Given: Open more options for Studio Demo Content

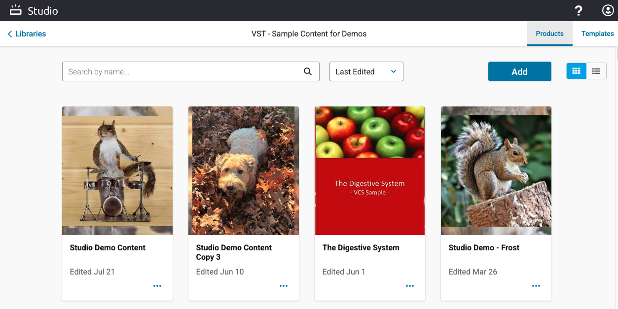Looking at the screenshot, I should 157,286.
